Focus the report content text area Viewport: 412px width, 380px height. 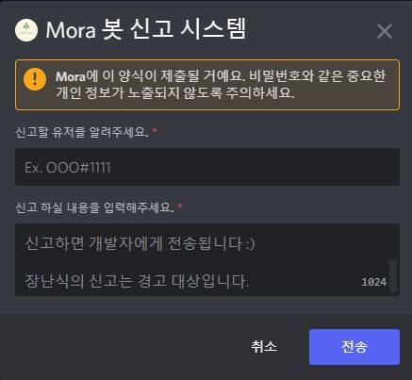coord(207,260)
